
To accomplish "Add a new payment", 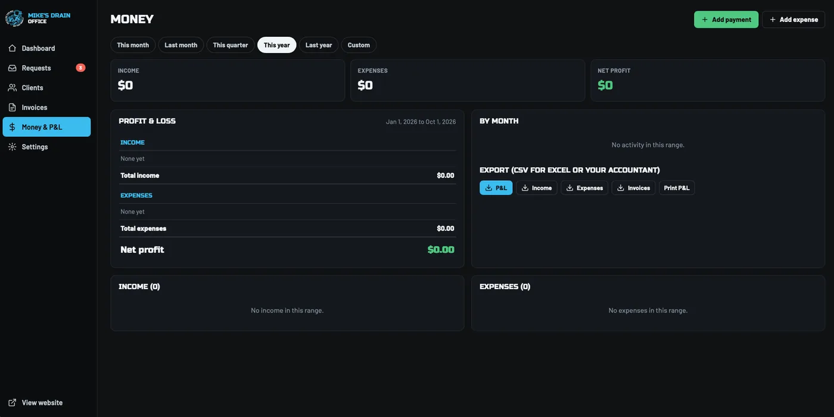I will tap(726, 20).
